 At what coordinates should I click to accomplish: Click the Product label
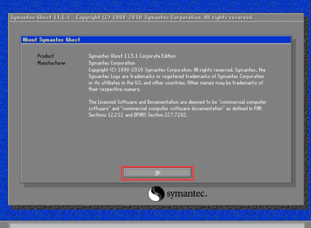[x=45, y=56]
